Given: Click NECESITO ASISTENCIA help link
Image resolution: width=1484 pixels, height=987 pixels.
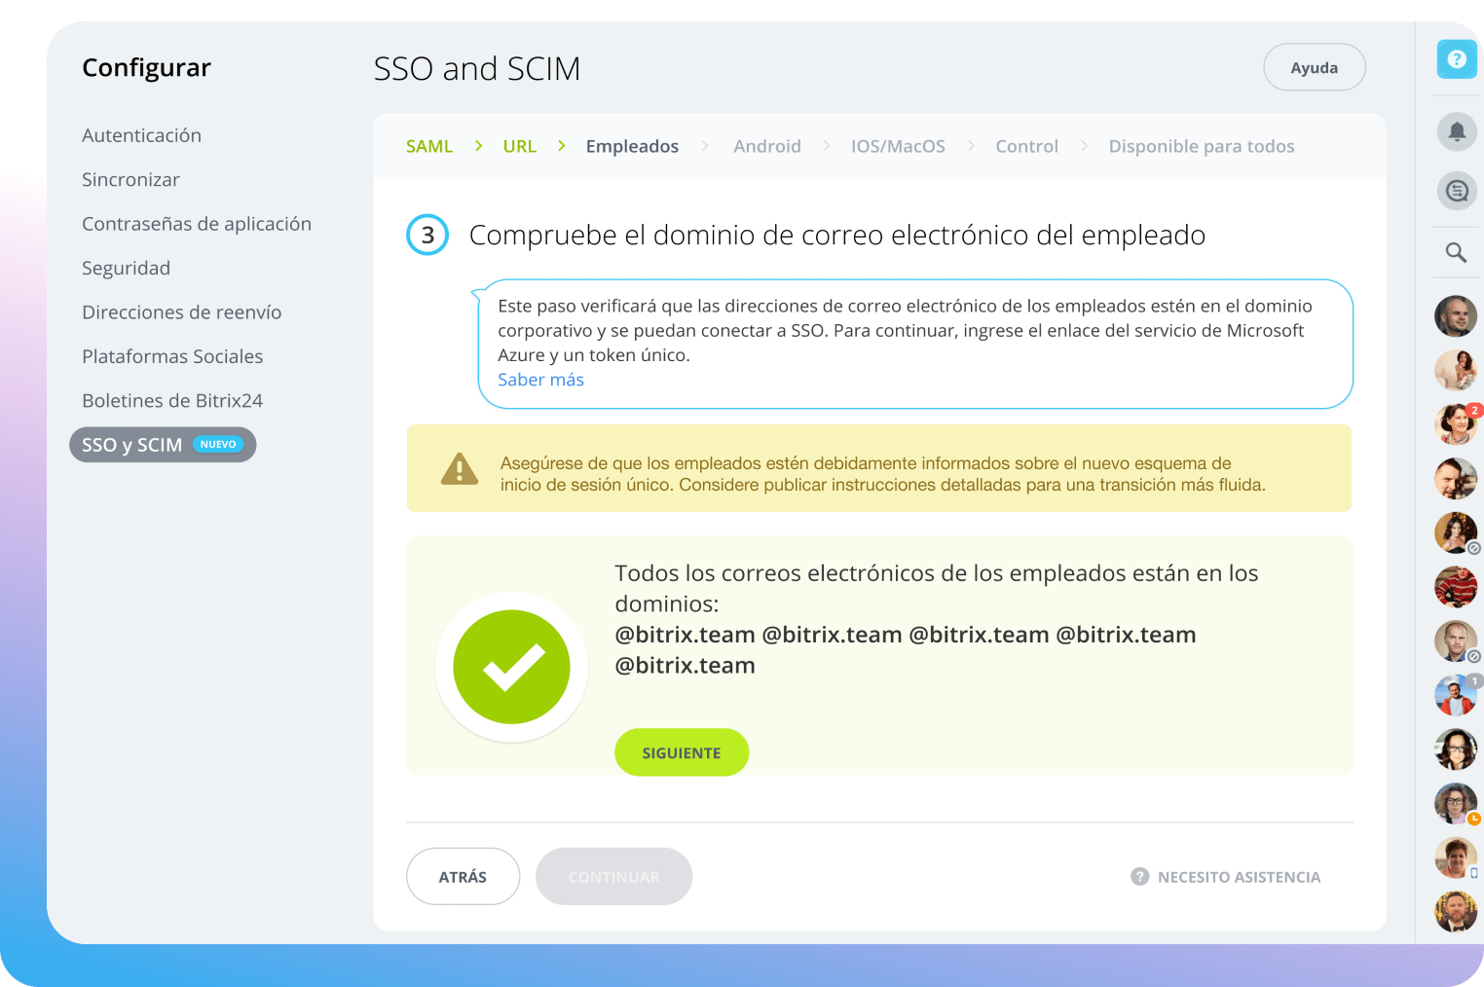Looking at the screenshot, I should (1226, 877).
